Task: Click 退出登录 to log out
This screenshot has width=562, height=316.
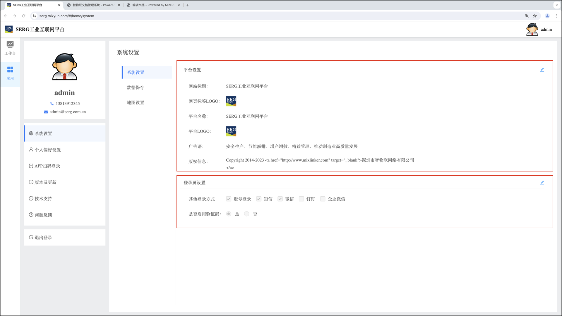Action: coord(43,238)
